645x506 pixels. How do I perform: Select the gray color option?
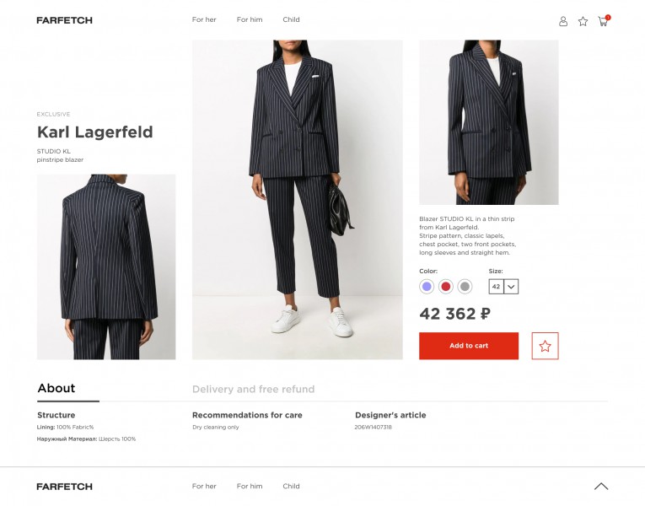coord(465,287)
